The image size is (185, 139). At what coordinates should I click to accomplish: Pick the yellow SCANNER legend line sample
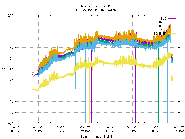(x=172, y=34)
